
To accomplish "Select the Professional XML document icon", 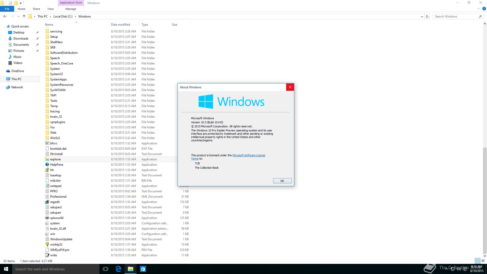I will tap(47, 197).
